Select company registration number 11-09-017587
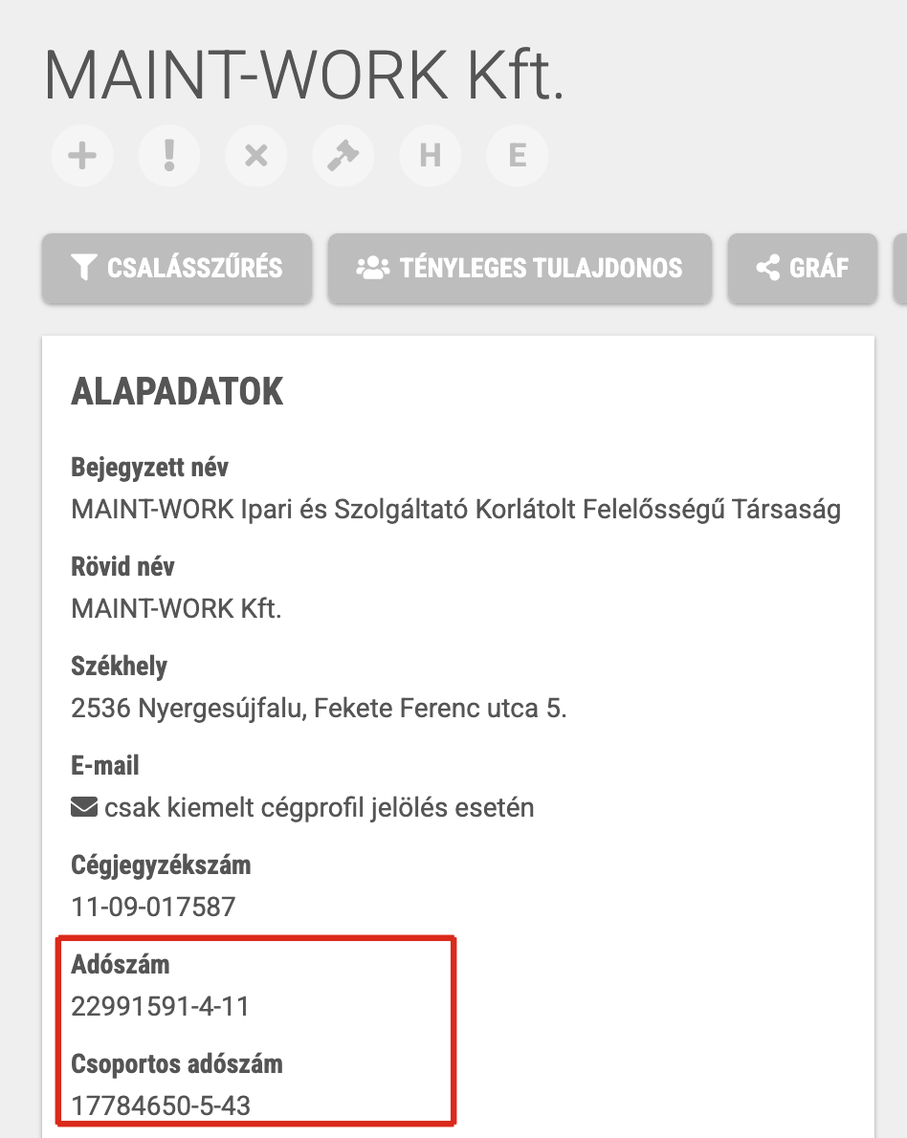The width and height of the screenshot is (907, 1138). [x=153, y=907]
